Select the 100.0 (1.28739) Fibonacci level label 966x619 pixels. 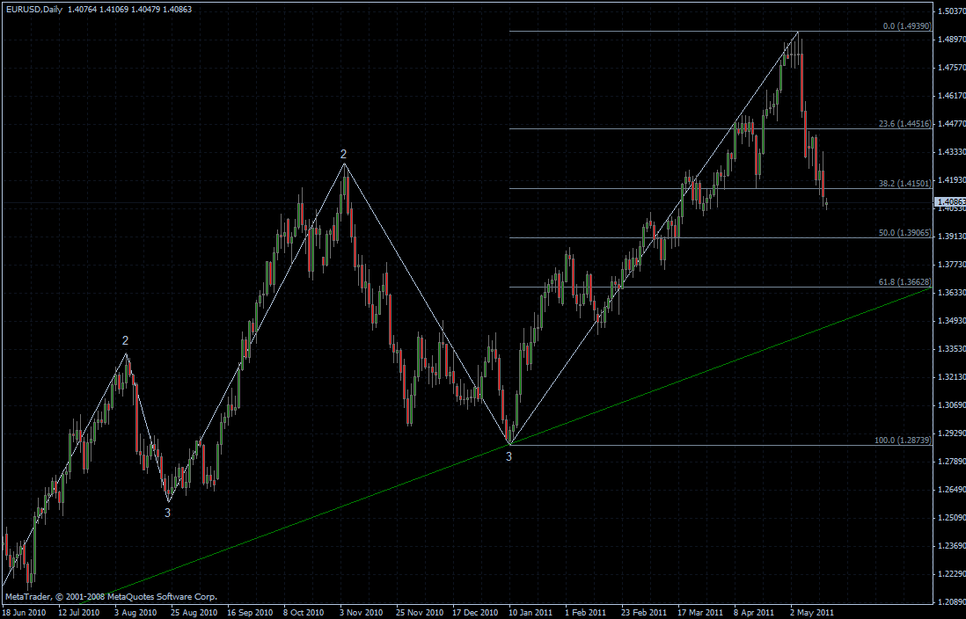tap(904, 441)
